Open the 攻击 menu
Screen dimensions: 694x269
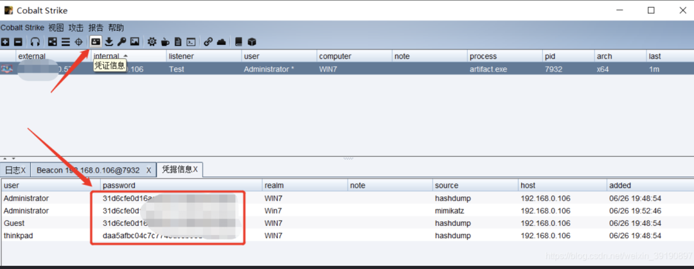76,28
